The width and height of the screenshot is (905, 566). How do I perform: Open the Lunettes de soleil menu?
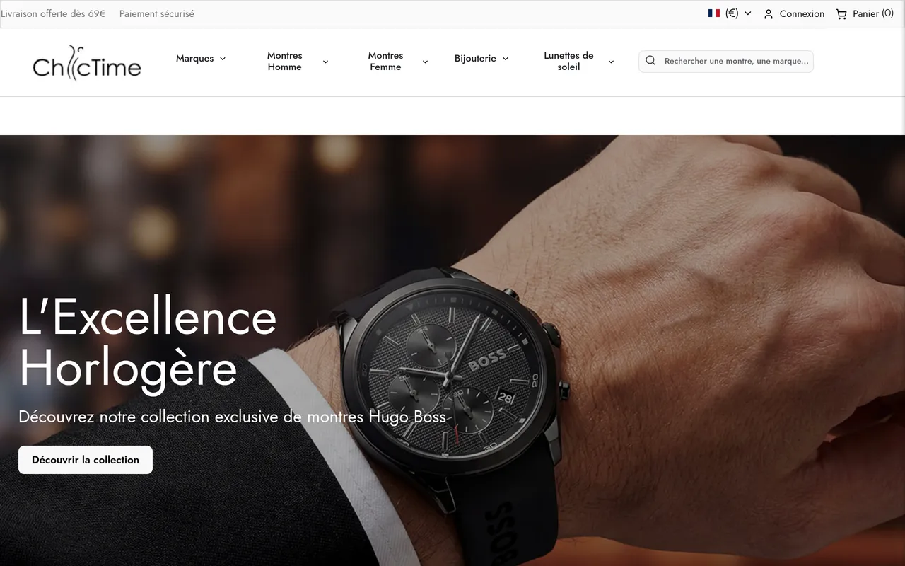[x=568, y=62]
